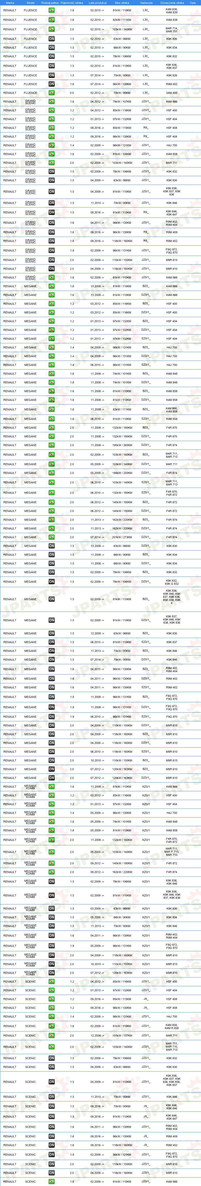Click diesel ON icon in Fluence K9K 830 row
Viewport: 201px width, 1186px height.
pos(51,39)
